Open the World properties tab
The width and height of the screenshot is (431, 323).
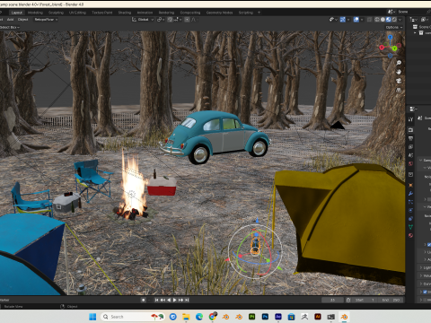(x=410, y=163)
